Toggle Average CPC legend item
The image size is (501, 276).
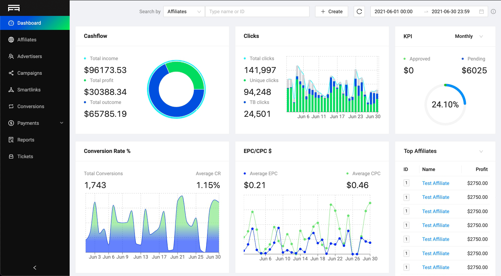(363, 173)
